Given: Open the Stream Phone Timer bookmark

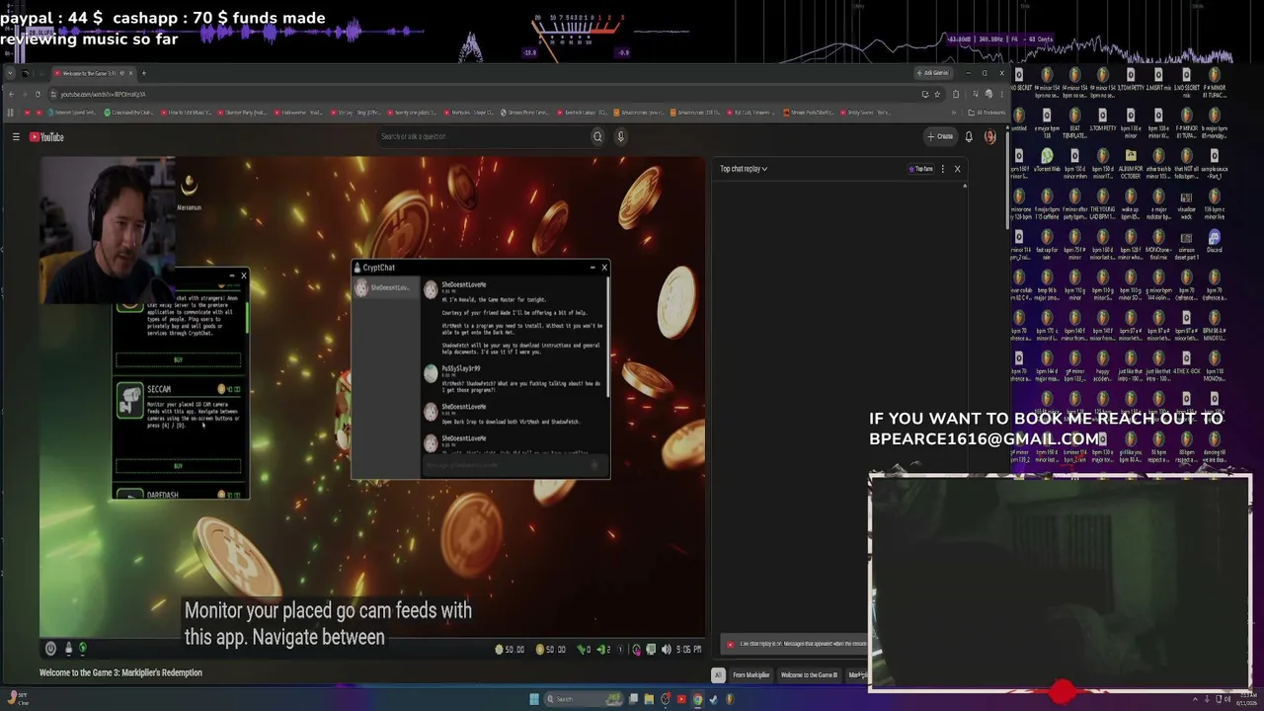Looking at the screenshot, I should pyautogui.click(x=524, y=113).
